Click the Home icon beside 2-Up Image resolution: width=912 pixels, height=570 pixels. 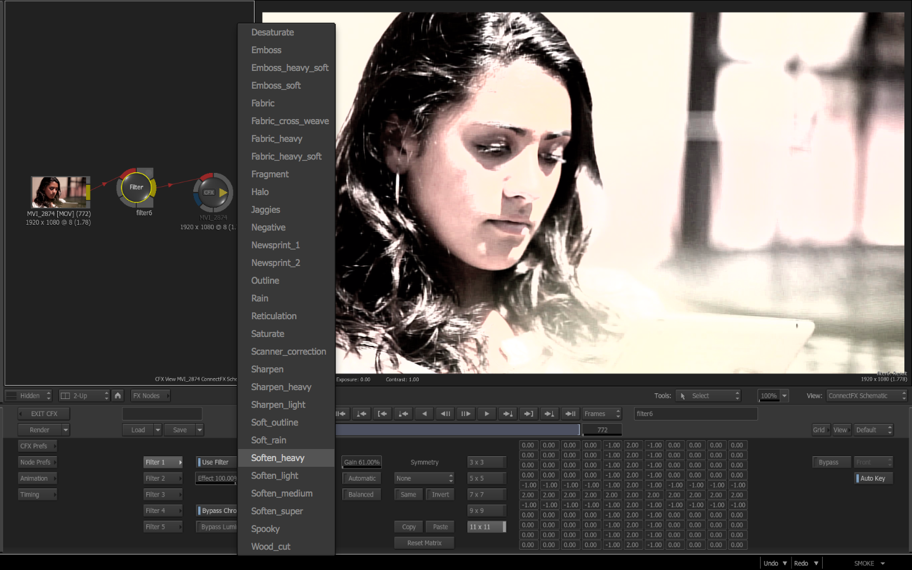(x=118, y=395)
